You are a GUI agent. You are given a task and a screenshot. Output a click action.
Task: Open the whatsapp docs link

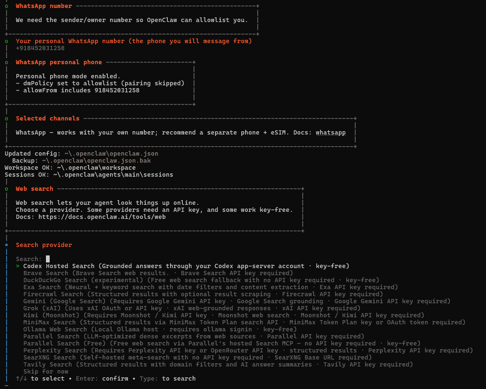pyautogui.click(x=330, y=133)
